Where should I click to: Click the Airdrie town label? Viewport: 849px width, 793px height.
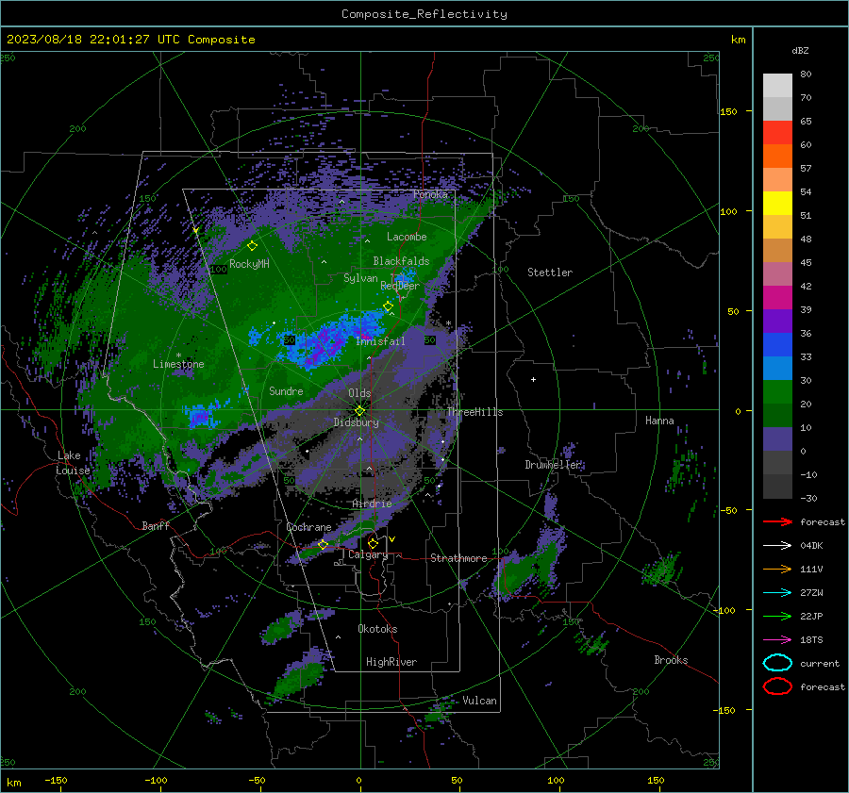point(372,504)
